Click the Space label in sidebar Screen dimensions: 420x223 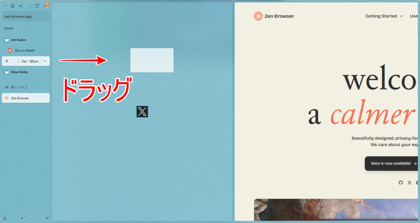[x=9, y=28]
